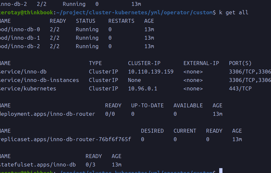Select the service/inno-db-instances entry

[x=39, y=80]
